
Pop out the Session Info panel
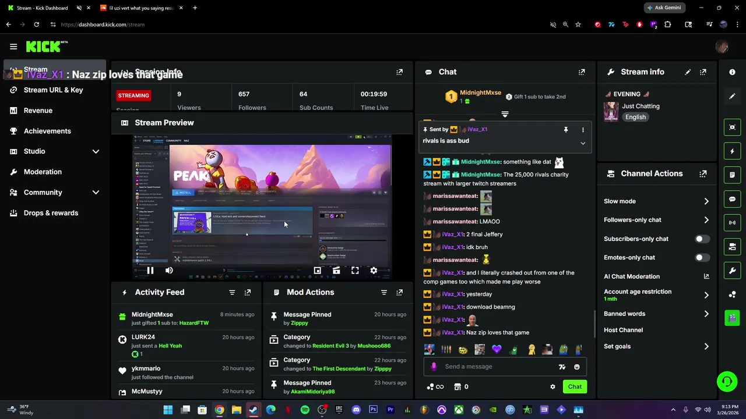tap(399, 72)
